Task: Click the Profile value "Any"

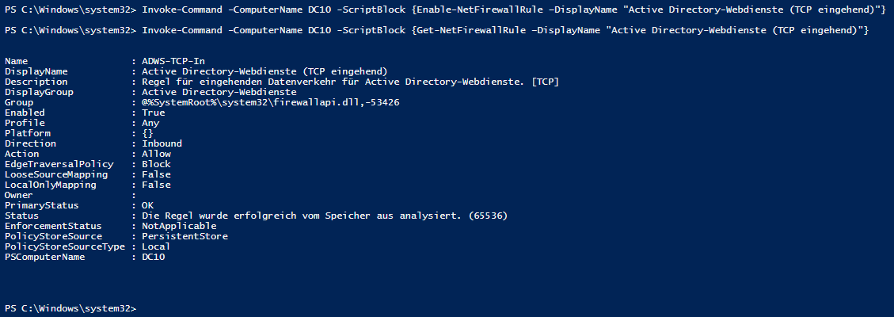Action: click(150, 123)
